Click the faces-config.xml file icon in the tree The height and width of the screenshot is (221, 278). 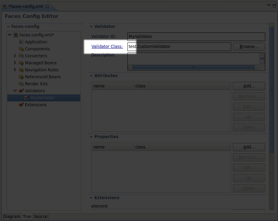[16, 35]
